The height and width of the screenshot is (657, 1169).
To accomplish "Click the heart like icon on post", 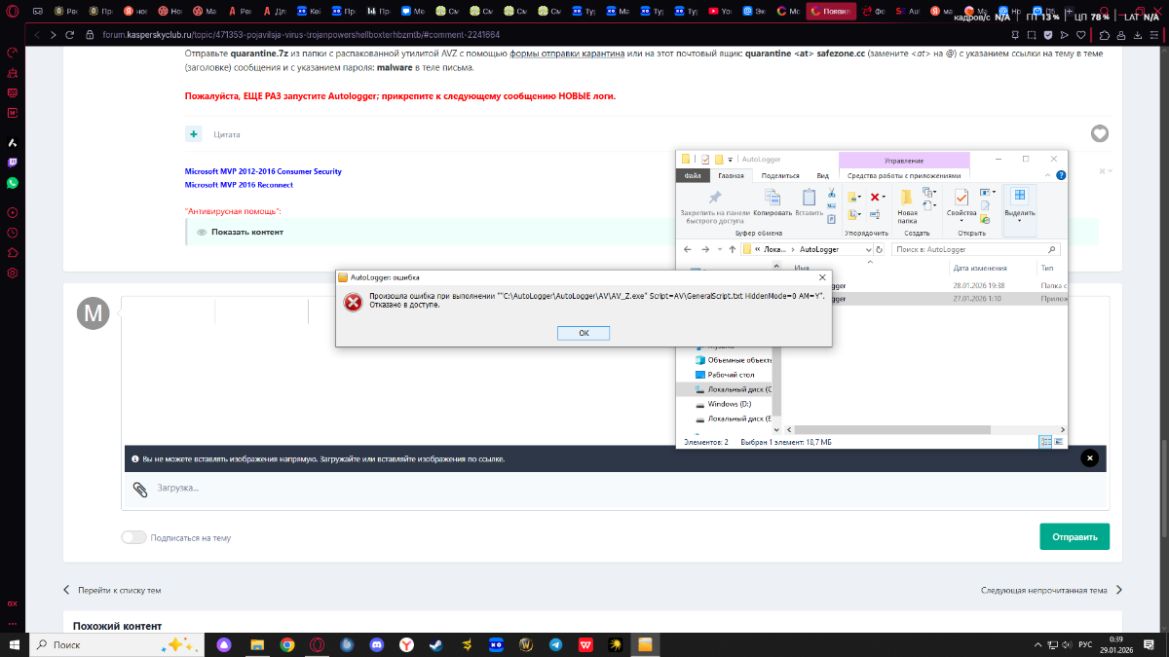I will click(x=1099, y=133).
